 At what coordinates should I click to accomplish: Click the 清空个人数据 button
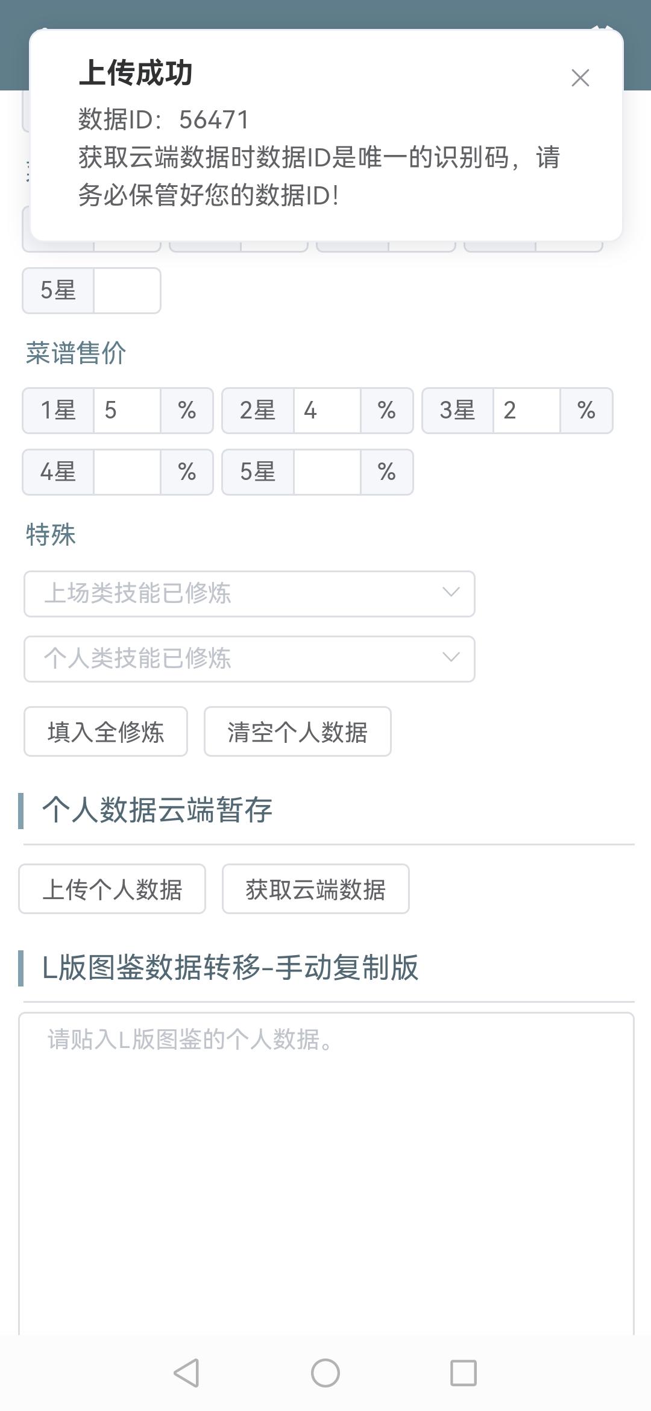click(x=298, y=731)
